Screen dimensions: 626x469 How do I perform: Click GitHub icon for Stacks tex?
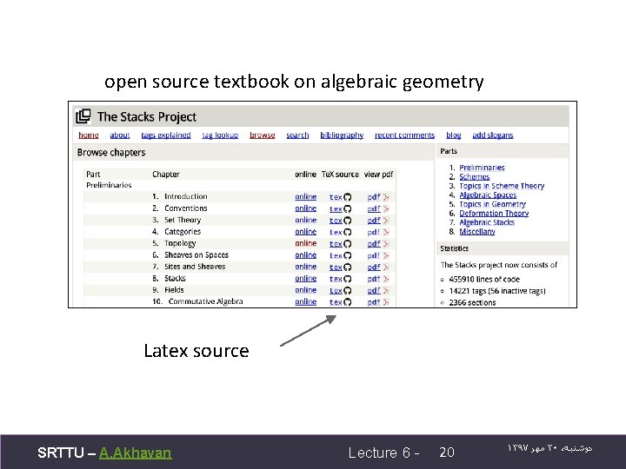347,279
